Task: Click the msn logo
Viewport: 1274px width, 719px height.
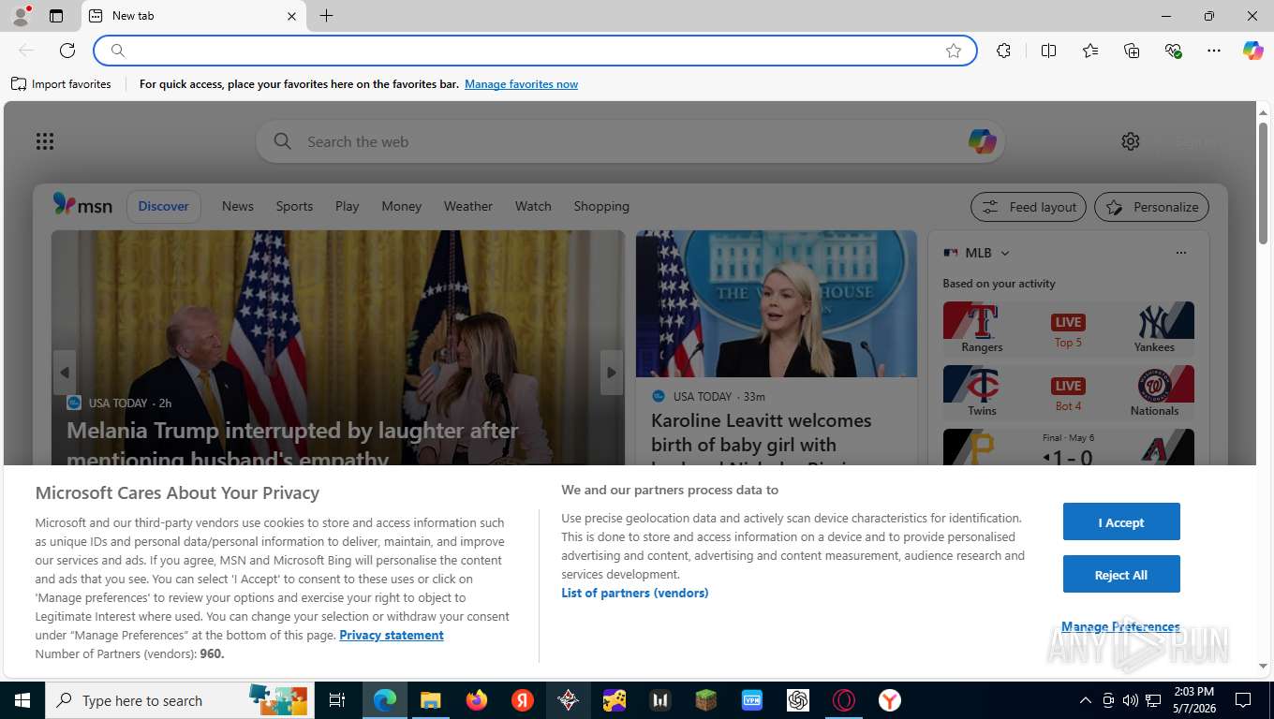Action: [x=82, y=205]
